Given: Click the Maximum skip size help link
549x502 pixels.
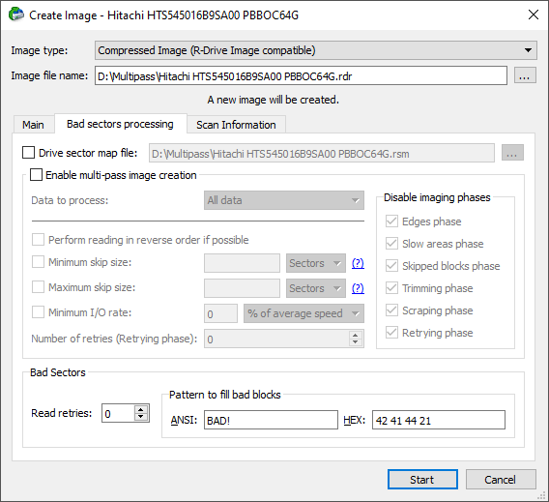Looking at the screenshot, I should (358, 288).
